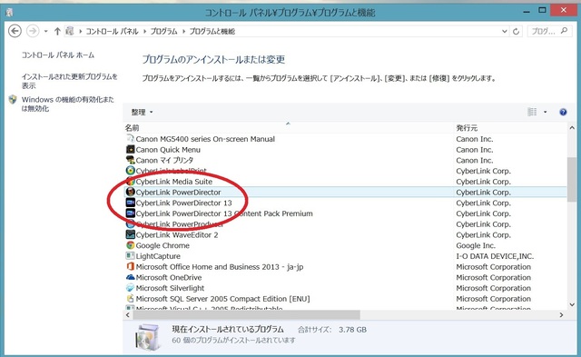Select Google Inc. publisher cell

[476, 245]
